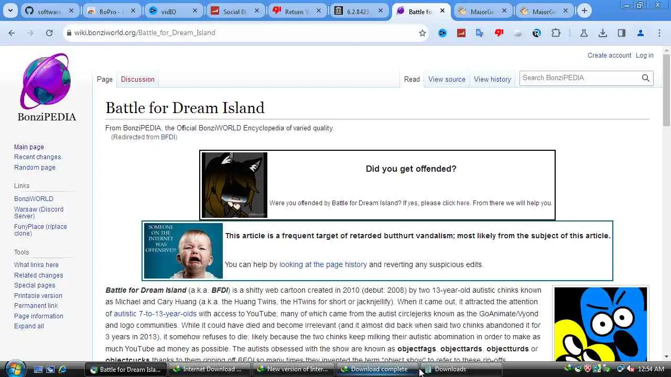Open Related changes tool
The image size is (671, 377).
click(x=38, y=275)
